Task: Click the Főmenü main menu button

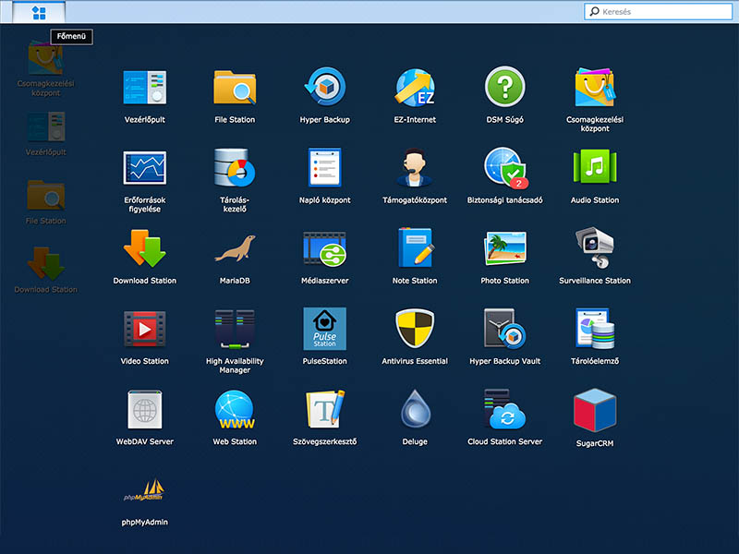Action: (40, 12)
